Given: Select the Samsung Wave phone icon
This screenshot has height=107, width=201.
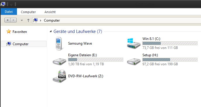Looking at the screenshot, I should [59, 43].
